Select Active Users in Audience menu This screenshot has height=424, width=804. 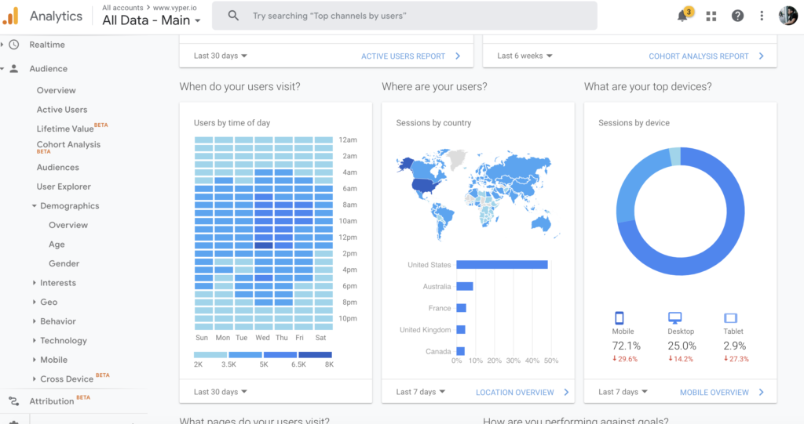point(62,110)
